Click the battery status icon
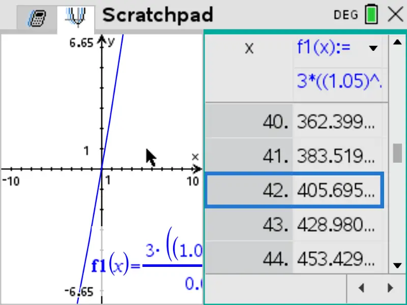This screenshot has width=407, height=305. [x=371, y=15]
